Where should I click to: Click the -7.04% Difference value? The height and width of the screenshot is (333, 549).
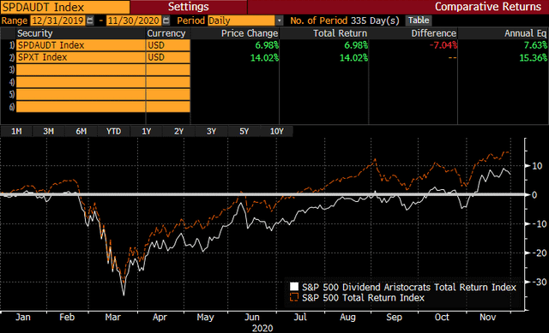[443, 45]
